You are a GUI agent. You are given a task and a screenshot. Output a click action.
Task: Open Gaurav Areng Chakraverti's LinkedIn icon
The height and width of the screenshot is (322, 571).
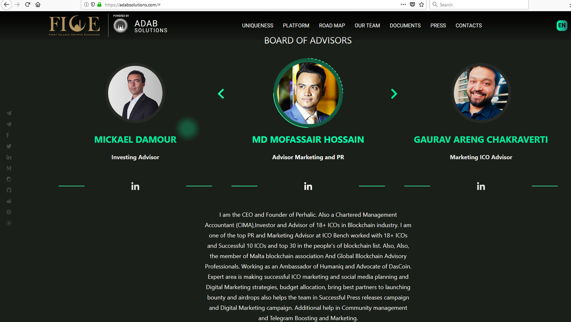(481, 186)
